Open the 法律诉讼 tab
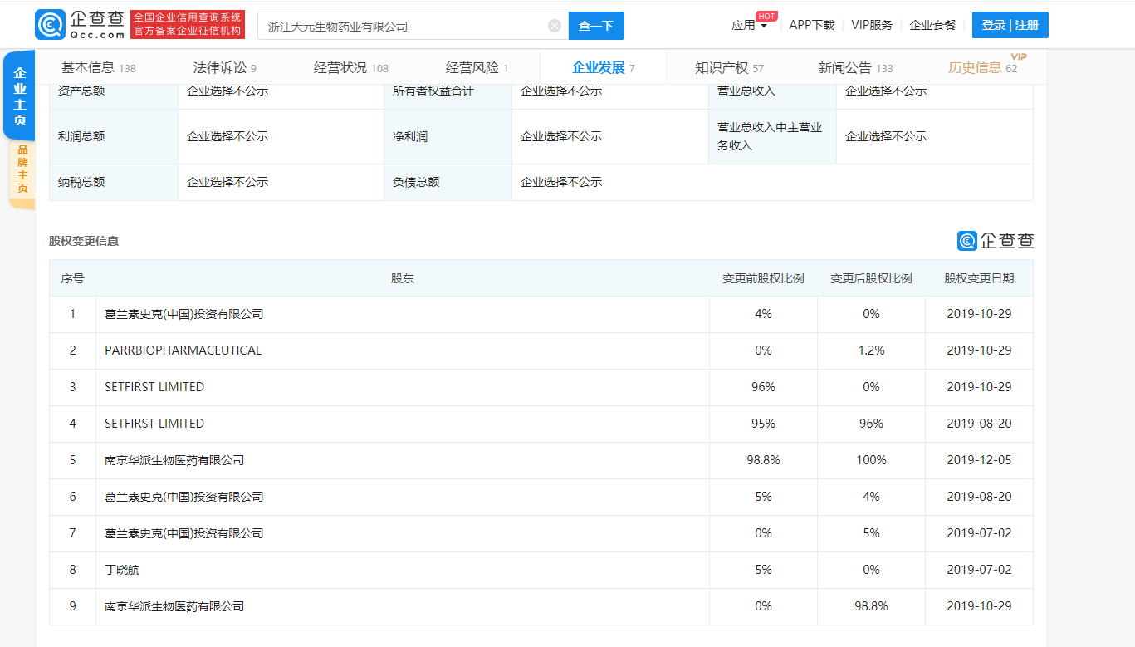Viewport: 1135px width, 647px height. point(224,68)
